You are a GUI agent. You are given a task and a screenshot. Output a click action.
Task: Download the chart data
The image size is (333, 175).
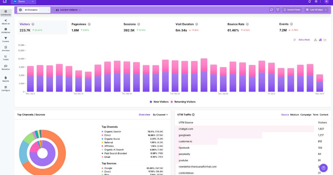click(x=315, y=40)
